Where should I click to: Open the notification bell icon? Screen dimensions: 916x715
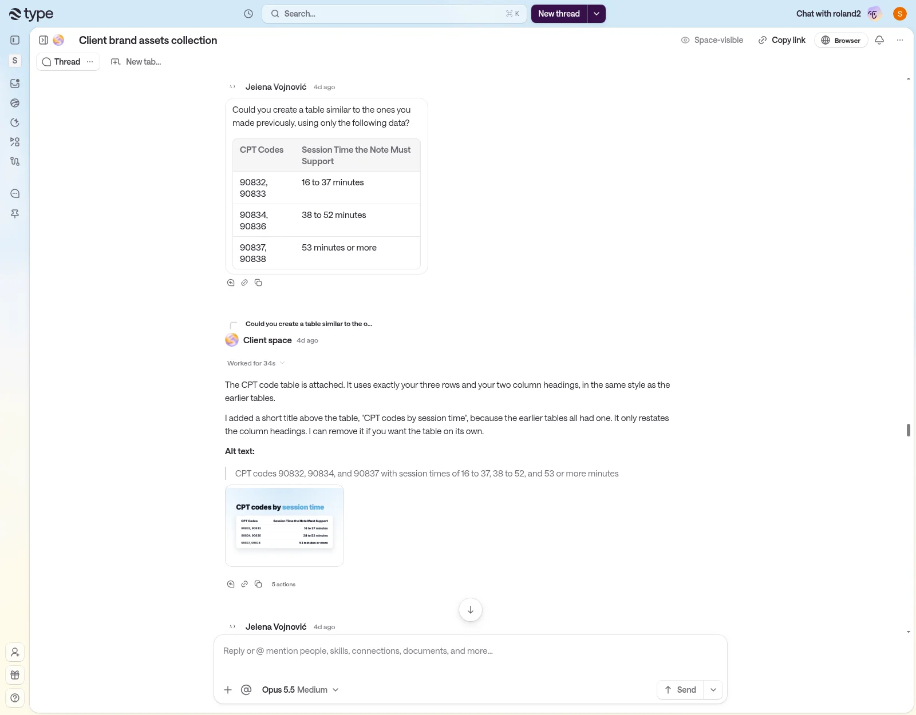pos(879,40)
